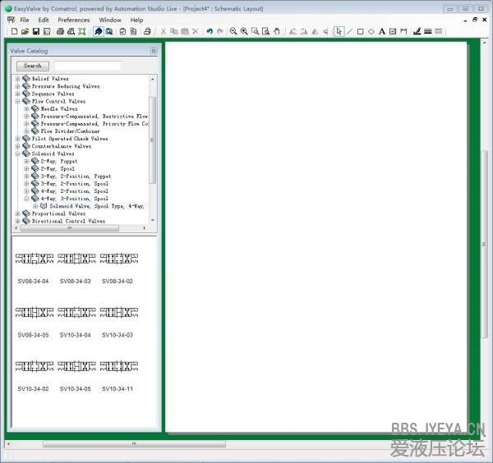Click the Open folder icon
The width and height of the screenshot is (493, 463).
pos(25,31)
